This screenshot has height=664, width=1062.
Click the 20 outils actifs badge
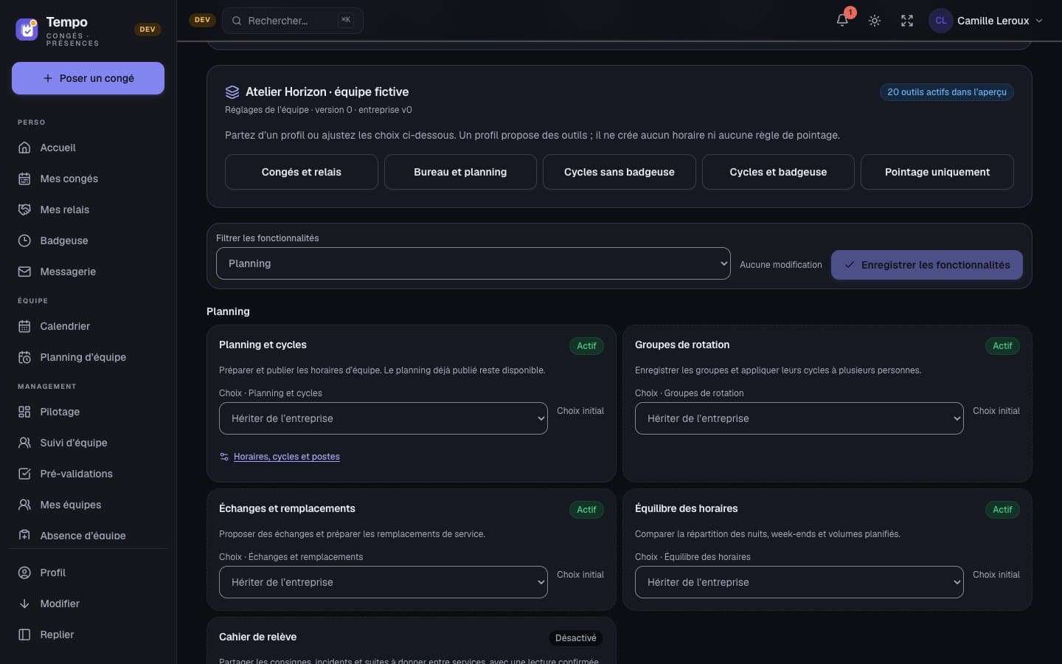pyautogui.click(x=947, y=92)
